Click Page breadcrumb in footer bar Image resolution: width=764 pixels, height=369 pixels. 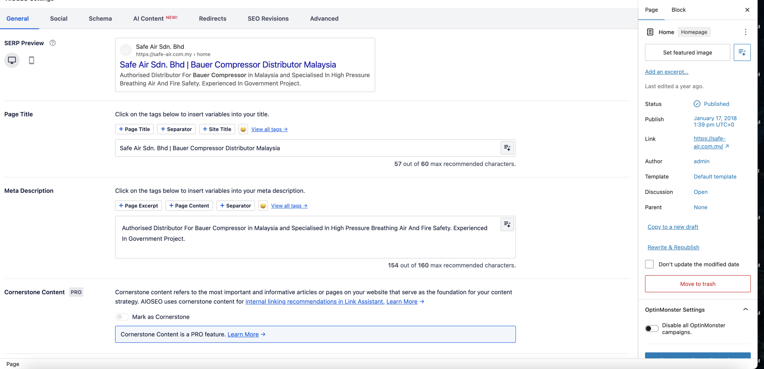pos(13,364)
